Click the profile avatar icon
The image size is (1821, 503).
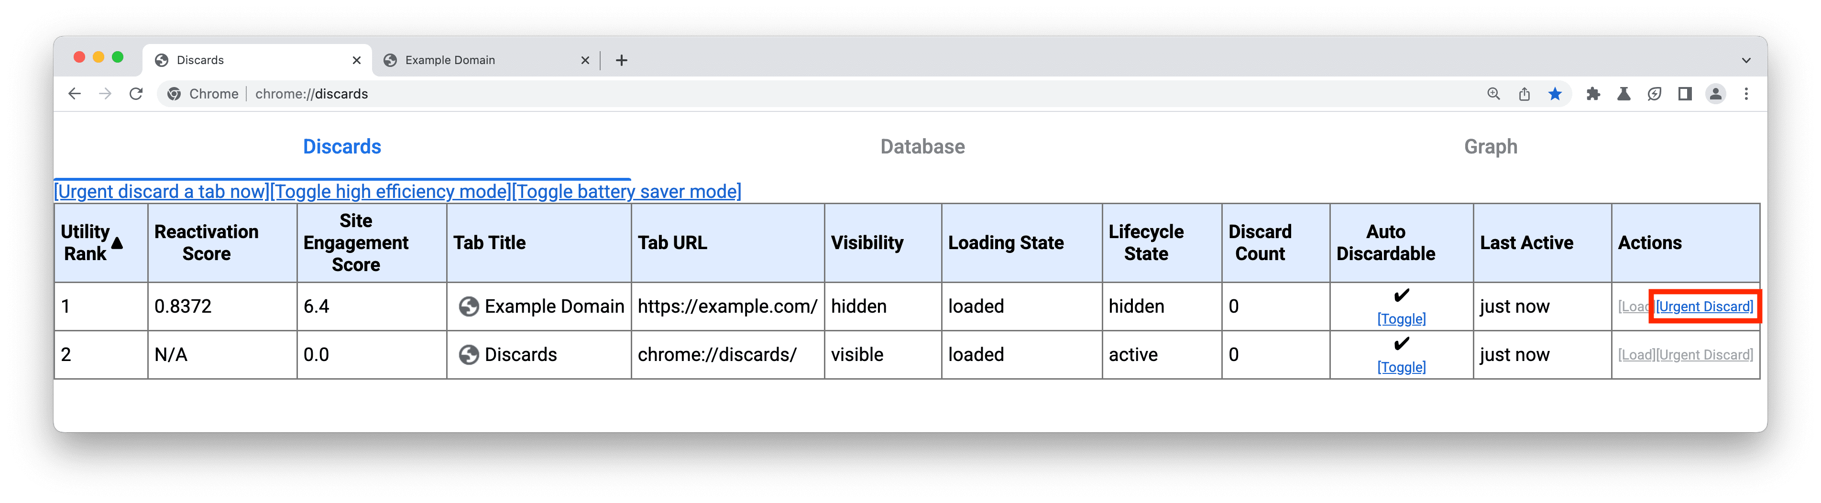1716,93
